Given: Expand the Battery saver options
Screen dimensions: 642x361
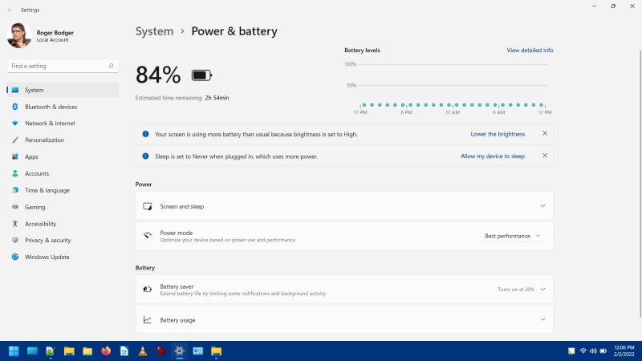Looking at the screenshot, I should pos(344,290).
